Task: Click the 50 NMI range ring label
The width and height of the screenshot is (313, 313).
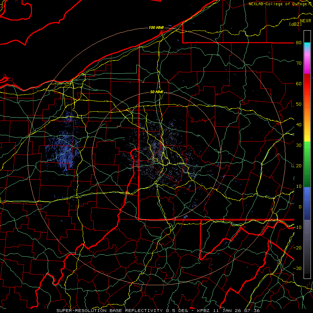Action: (156, 92)
